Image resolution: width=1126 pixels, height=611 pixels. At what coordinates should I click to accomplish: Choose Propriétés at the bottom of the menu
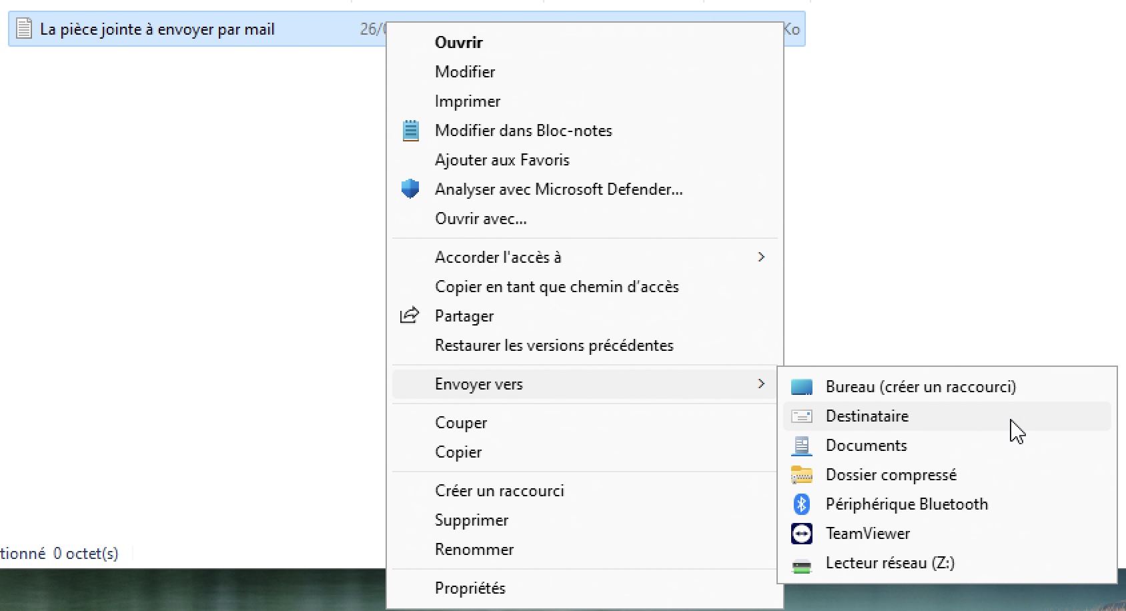[x=470, y=588]
